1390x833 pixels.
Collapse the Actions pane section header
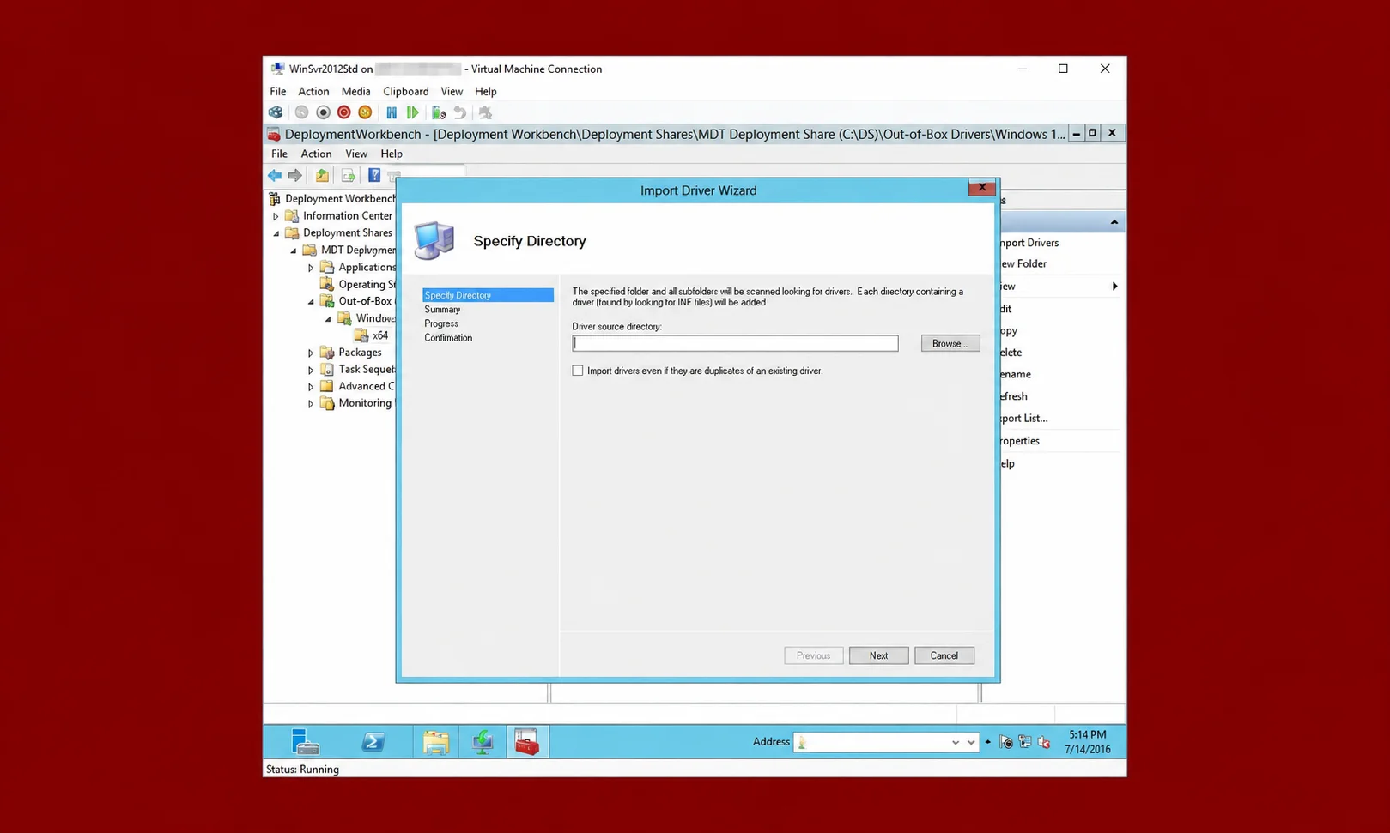point(1114,222)
